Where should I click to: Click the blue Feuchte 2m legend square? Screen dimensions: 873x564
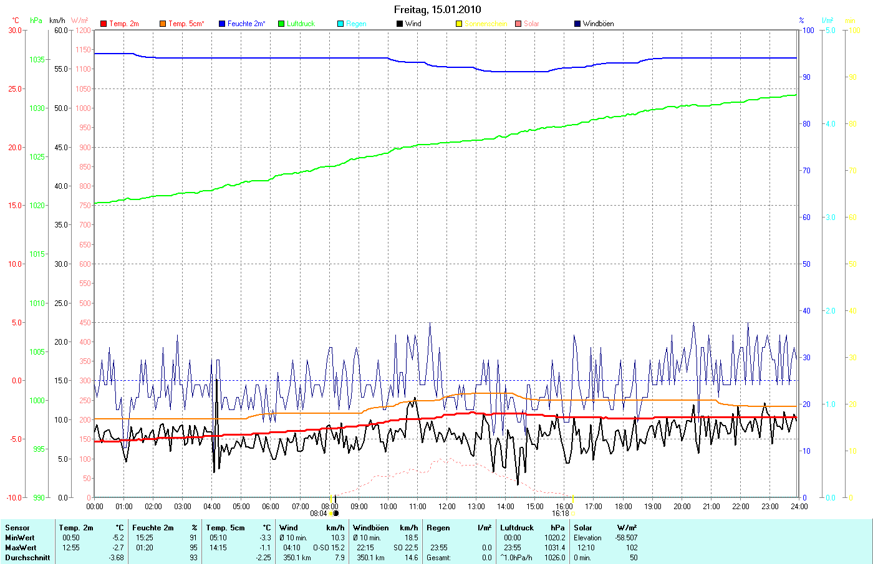tap(222, 24)
